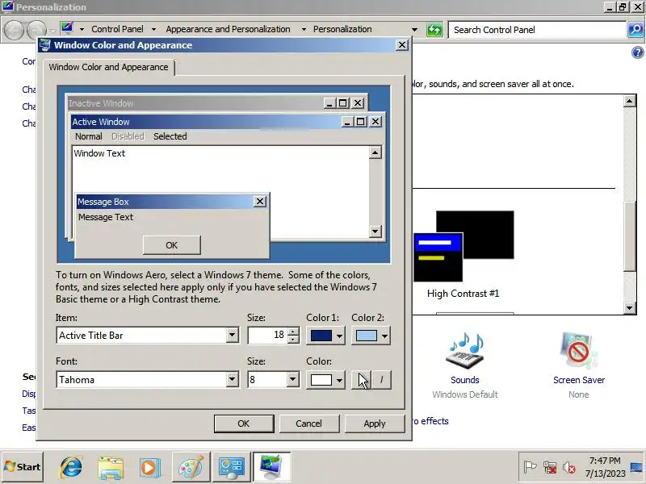Click the refresh button beside address bar
The image size is (646, 484).
(x=434, y=30)
